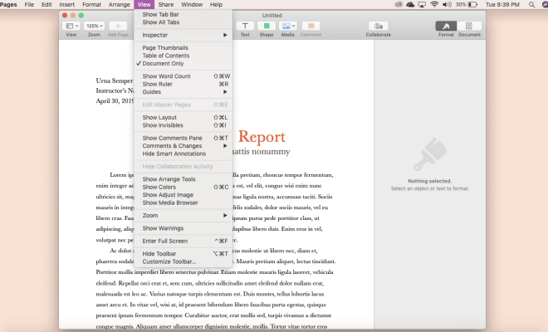Open the Window menu
This screenshot has width=548, height=332.
tap(192, 4)
